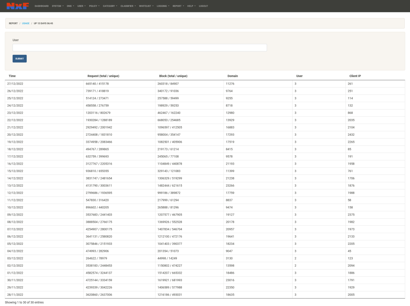Viewport: 410px width, 306px height.
Task: Focus the User text input field
Action: (139, 48)
